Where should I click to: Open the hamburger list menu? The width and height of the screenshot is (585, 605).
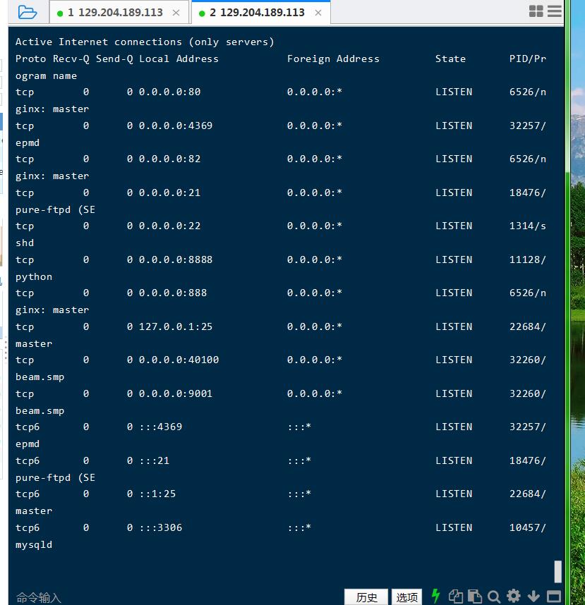555,11
